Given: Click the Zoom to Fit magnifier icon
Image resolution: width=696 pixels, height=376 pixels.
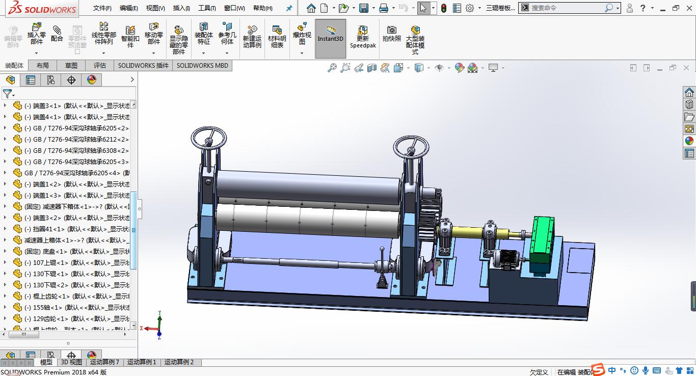Looking at the screenshot, I should point(332,68).
